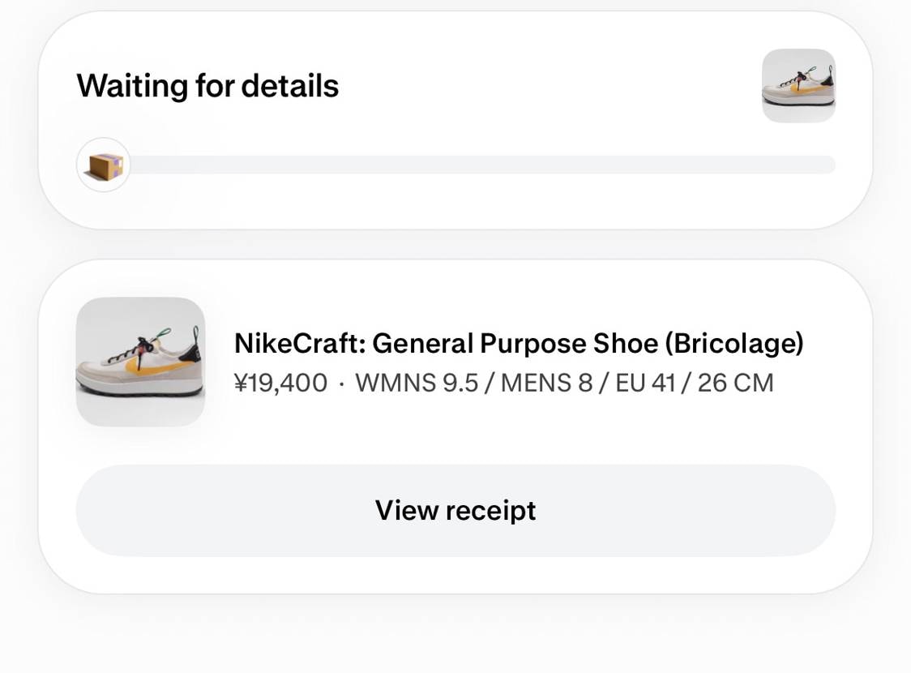Select the "Waiting for details" status heading
The height and width of the screenshot is (673, 911).
pyautogui.click(x=207, y=86)
